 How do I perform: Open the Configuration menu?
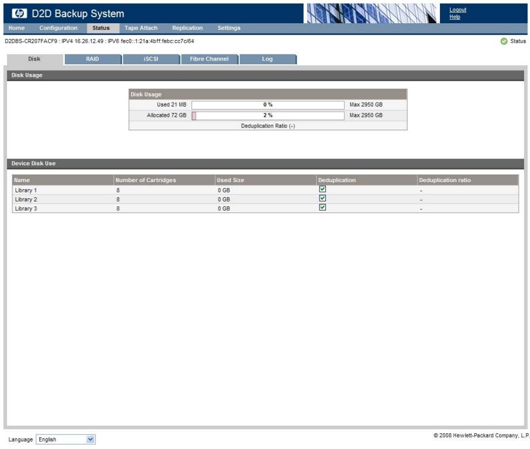pyautogui.click(x=58, y=28)
